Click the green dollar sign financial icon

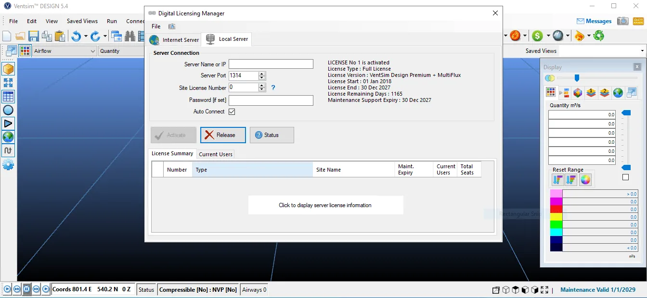click(537, 36)
